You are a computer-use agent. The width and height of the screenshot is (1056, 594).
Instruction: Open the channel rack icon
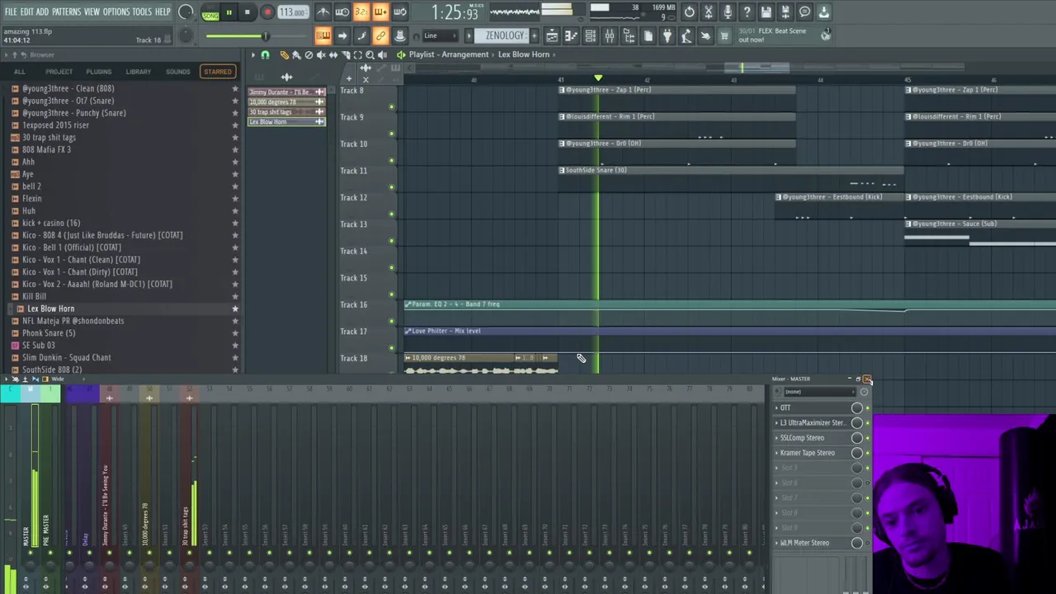[x=590, y=35]
